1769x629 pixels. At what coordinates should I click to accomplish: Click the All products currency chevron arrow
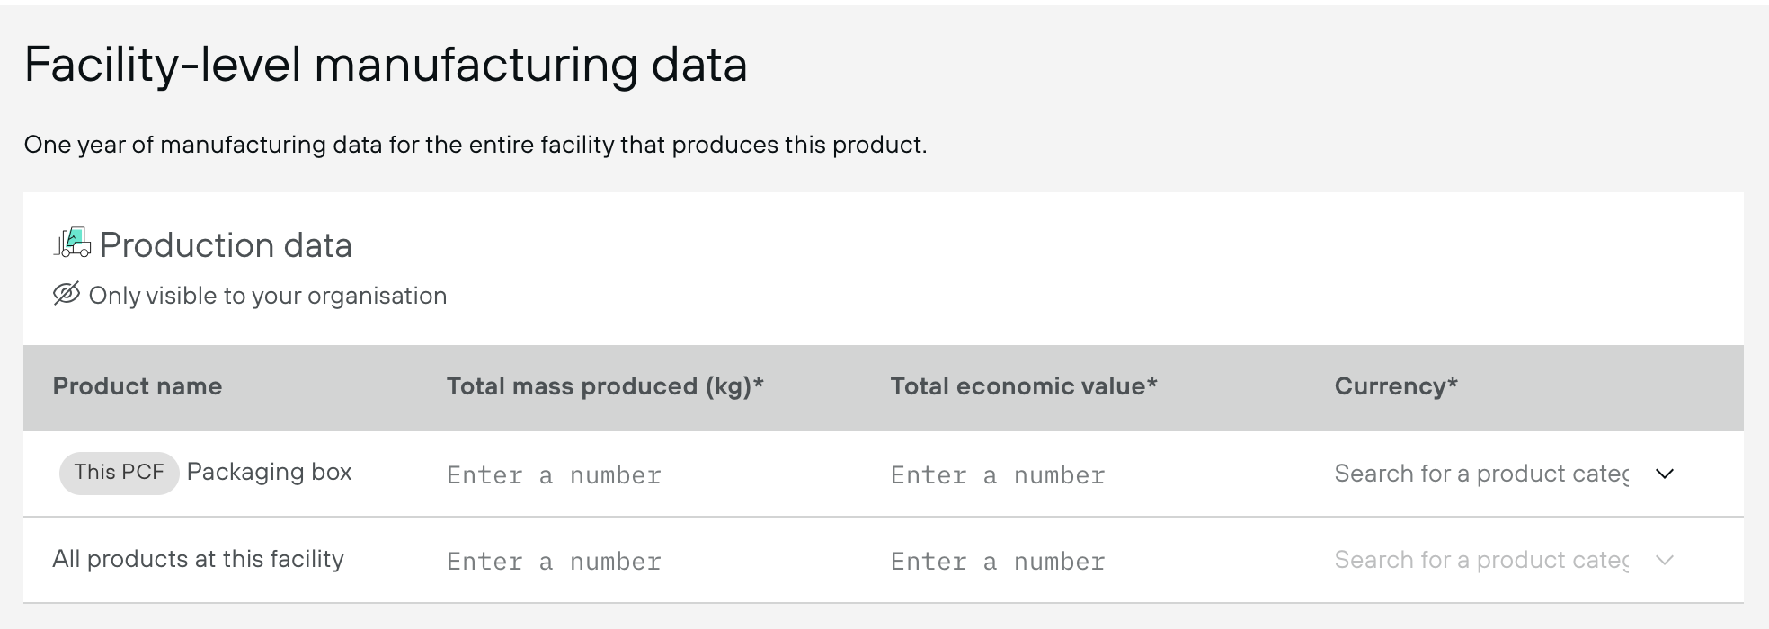(x=1664, y=560)
